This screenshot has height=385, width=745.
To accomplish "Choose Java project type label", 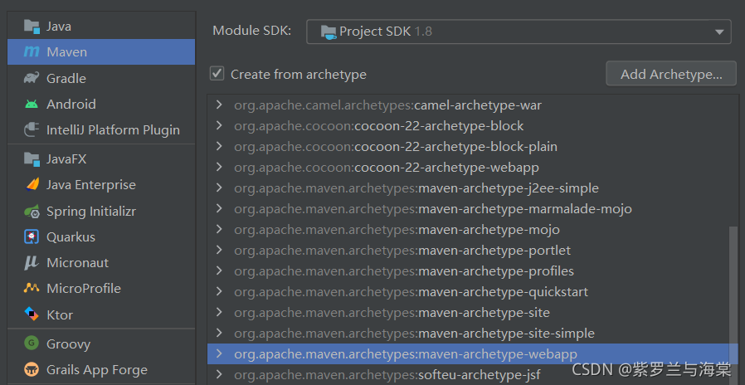I will tap(59, 27).
